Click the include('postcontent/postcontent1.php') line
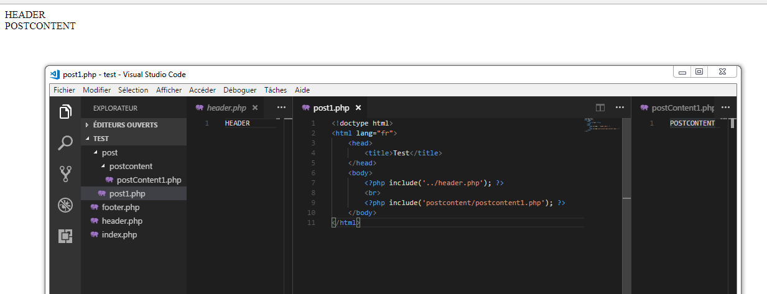The height and width of the screenshot is (294, 767). coord(465,203)
